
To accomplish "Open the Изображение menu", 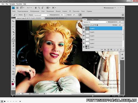I will 34,11.
